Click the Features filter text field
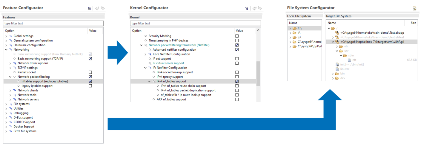The image size is (421, 151). tap(53, 23)
